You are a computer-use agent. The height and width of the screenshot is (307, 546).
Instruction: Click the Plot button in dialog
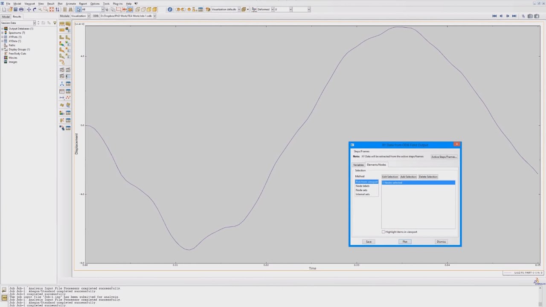[405, 242]
